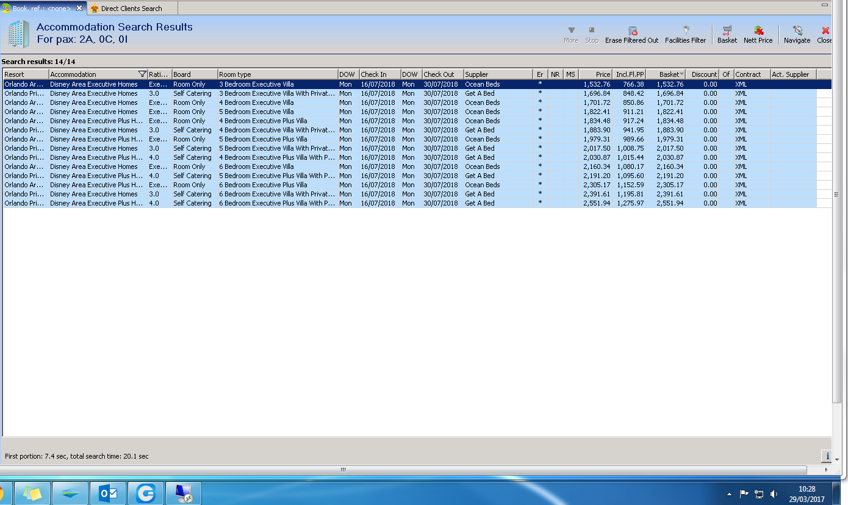Show hidden system tray icons
This screenshot has width=848, height=505.
tap(729, 494)
